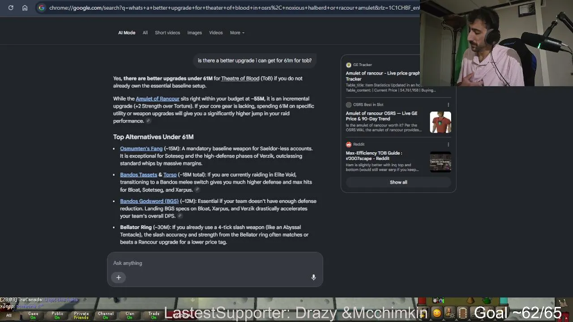
Task: Toggle the Channel chat filter tab
Action: click(106, 315)
